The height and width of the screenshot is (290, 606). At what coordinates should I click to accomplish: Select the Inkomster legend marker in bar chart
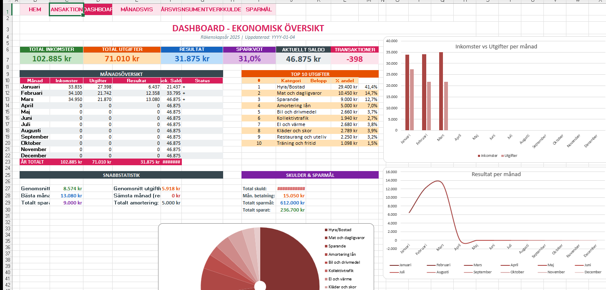click(x=479, y=156)
